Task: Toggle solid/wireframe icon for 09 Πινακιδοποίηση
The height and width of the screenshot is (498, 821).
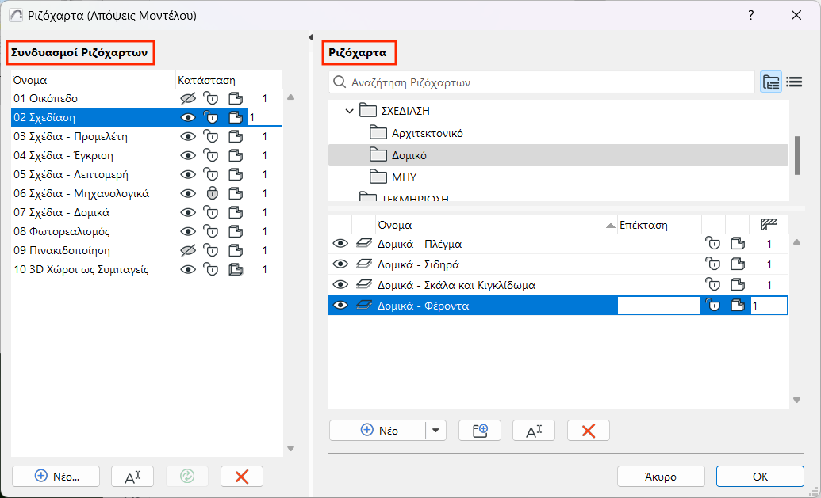Action: (236, 250)
